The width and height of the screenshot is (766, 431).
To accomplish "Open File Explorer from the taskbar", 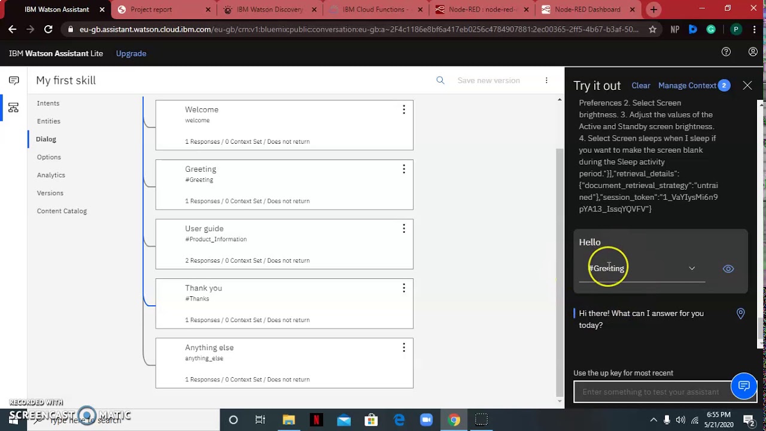I will tap(288, 420).
